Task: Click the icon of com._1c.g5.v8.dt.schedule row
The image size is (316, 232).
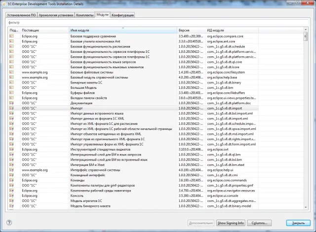Action: pos(11,46)
